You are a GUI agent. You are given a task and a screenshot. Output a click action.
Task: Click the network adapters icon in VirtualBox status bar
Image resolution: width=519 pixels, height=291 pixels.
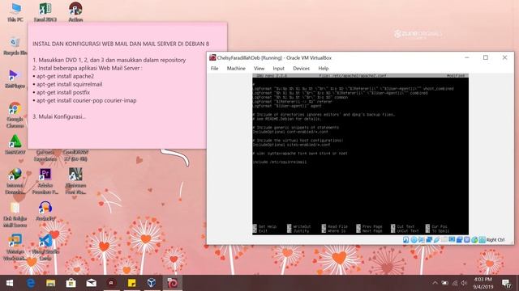tap(429, 240)
